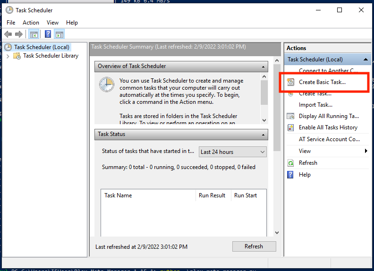Click the Display All Running Tasks icon

[x=290, y=116]
